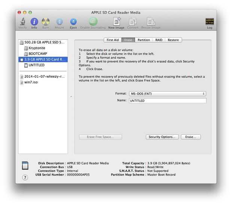
Task: Click the sidebar splitter handle dot
Action: click(71, 97)
